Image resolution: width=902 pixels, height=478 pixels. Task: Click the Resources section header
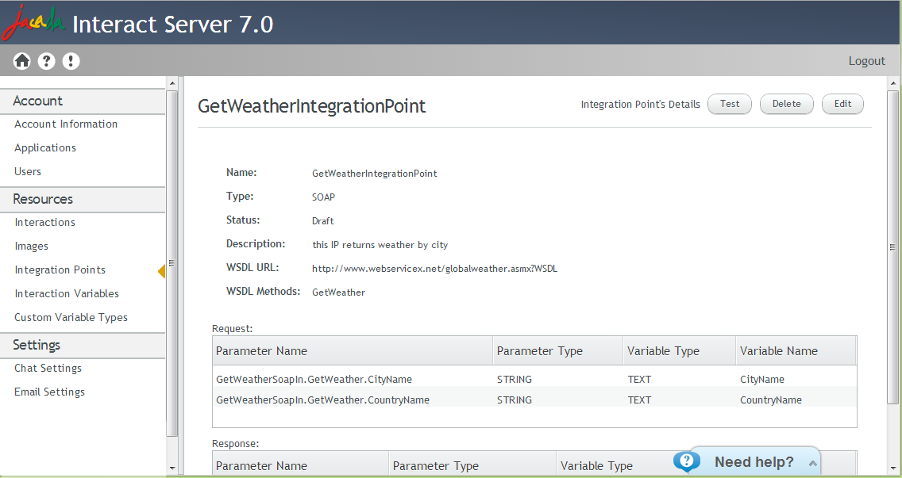[x=83, y=199]
